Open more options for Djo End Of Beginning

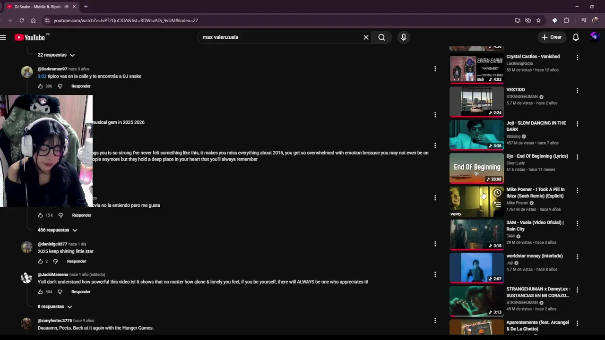[x=577, y=157]
